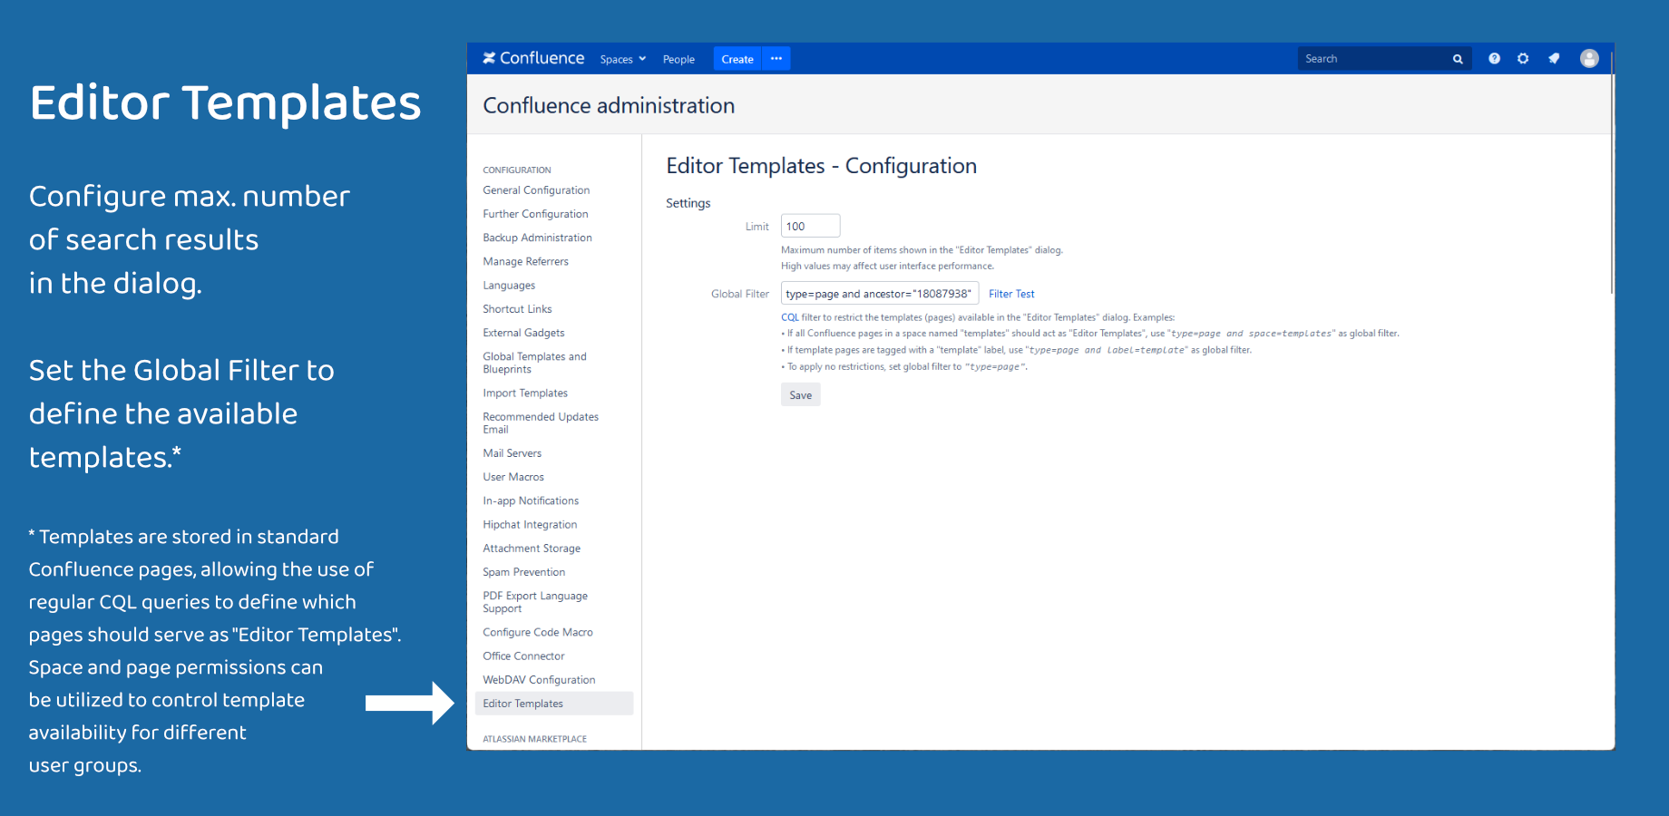Open Global Templates and Blueprints
The image size is (1669, 816).
point(534,363)
